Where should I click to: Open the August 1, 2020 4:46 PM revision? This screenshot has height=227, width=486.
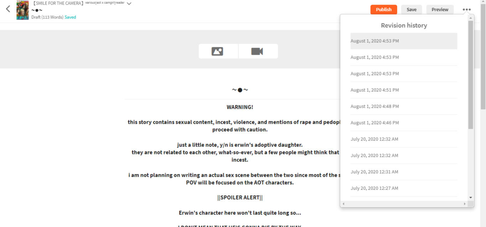[x=375, y=123]
